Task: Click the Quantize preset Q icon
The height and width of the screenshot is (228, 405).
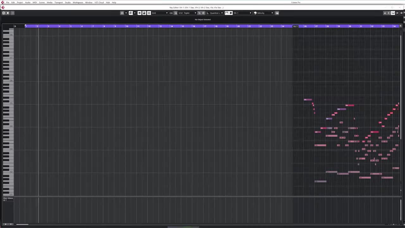Action: coord(176,13)
